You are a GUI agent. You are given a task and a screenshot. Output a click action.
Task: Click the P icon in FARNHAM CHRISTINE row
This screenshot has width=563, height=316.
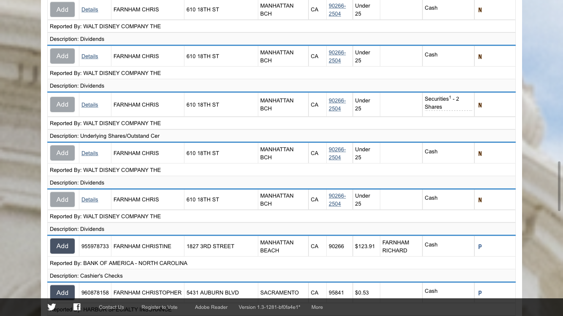(480, 247)
